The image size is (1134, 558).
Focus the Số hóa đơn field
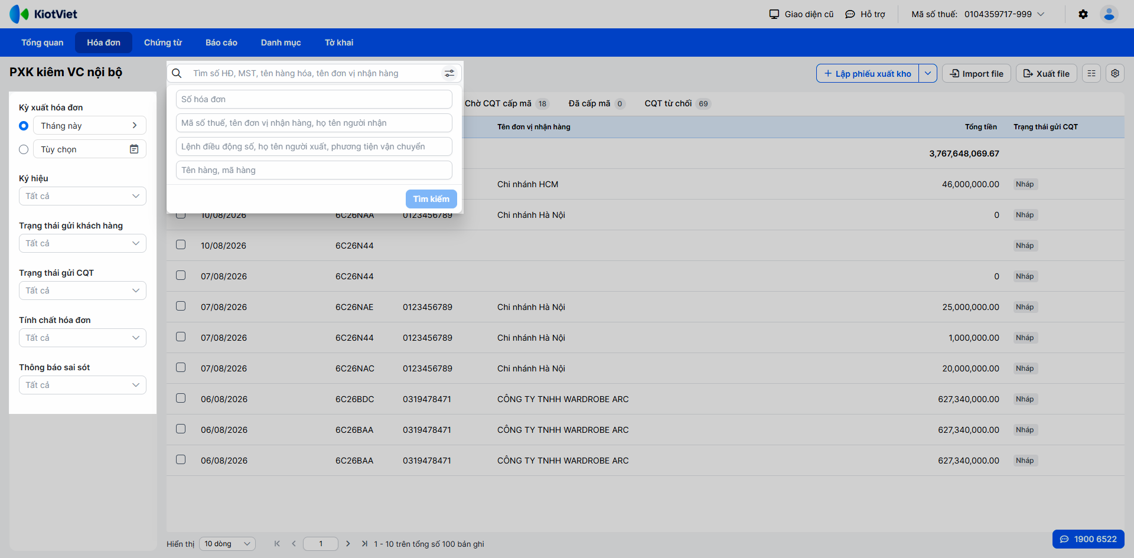pos(314,99)
